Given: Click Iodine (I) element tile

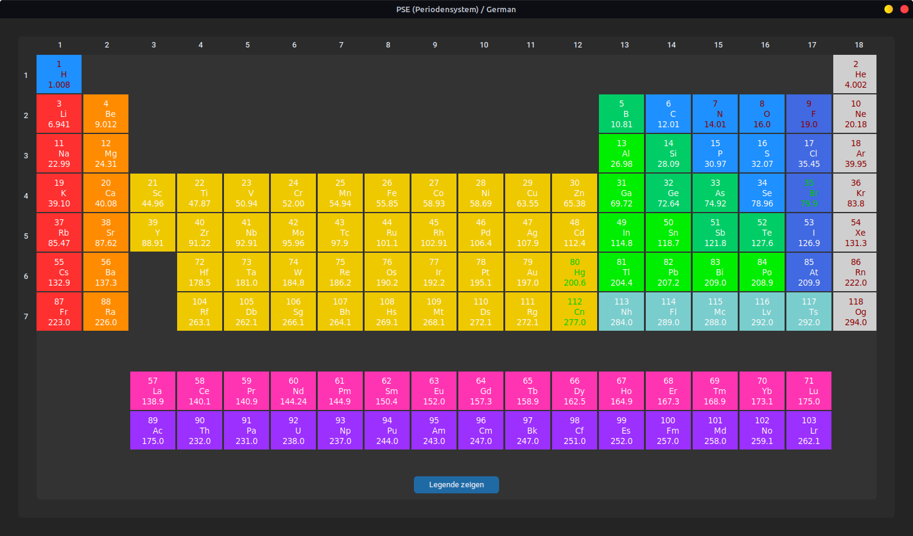Looking at the screenshot, I should pyautogui.click(x=809, y=233).
